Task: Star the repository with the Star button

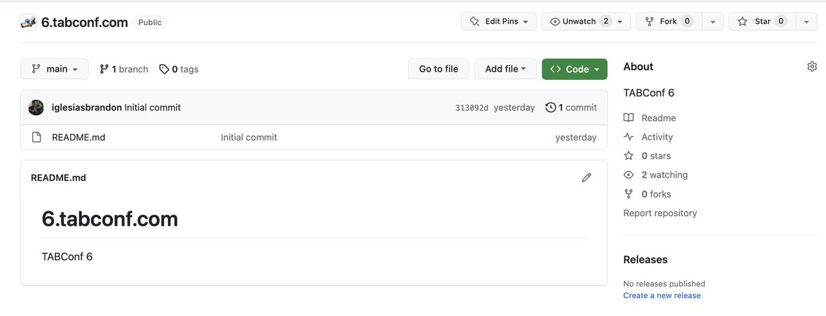Action: point(761,21)
